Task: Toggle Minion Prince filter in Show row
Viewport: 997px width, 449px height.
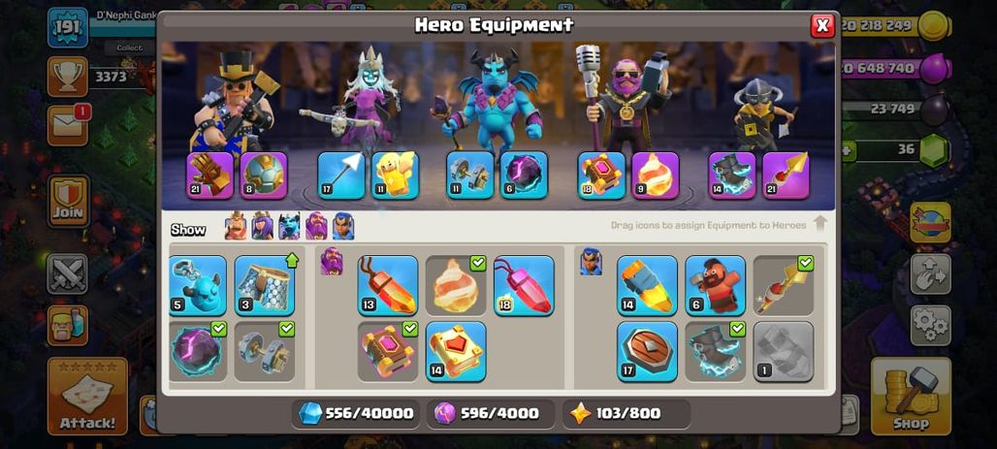Action: tap(289, 226)
